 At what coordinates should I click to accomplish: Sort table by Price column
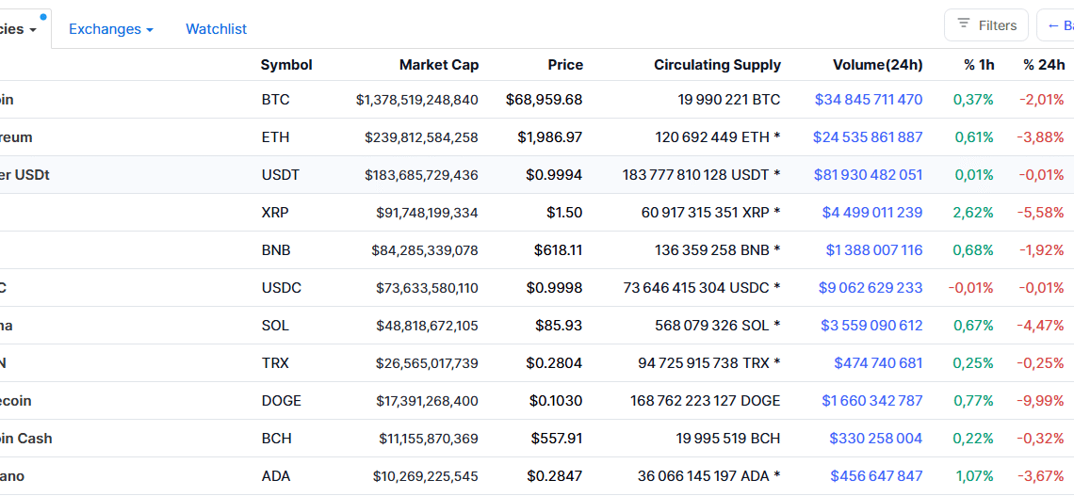pyautogui.click(x=565, y=65)
